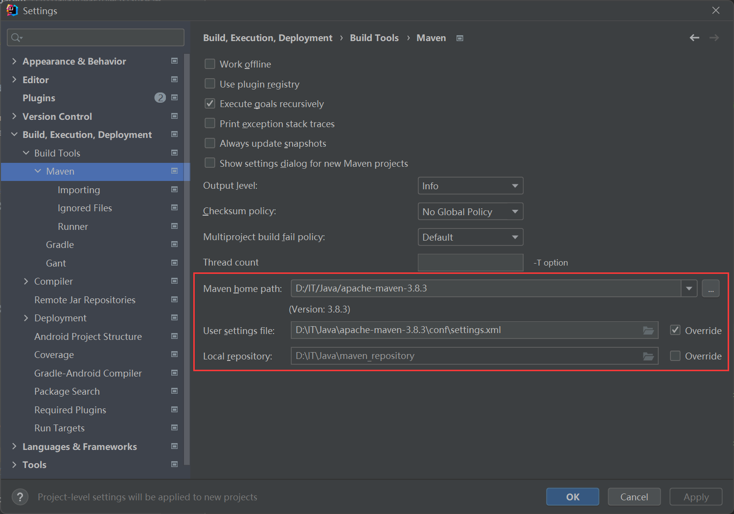The height and width of the screenshot is (514, 734).
Task: Open the Maven home path dropdown arrow
Action: coord(689,289)
